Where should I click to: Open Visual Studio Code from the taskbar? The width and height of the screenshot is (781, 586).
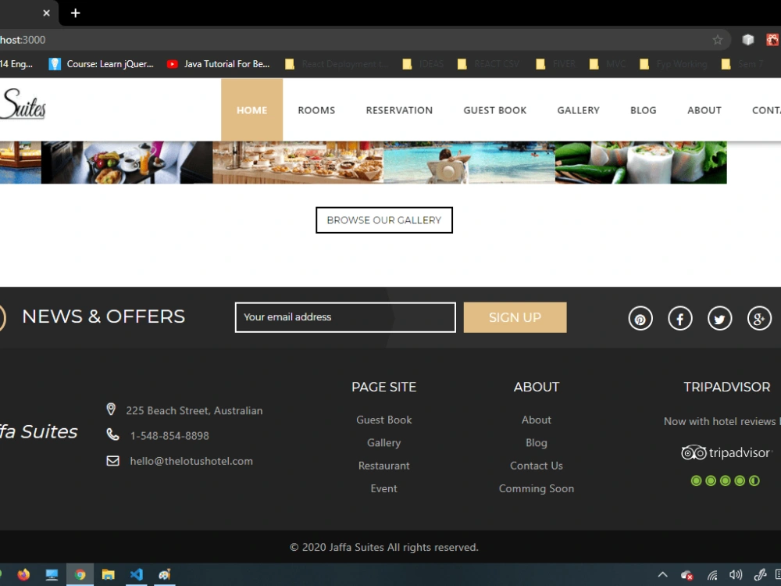click(x=137, y=574)
